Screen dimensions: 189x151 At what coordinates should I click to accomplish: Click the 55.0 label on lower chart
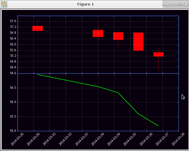tap(13, 131)
